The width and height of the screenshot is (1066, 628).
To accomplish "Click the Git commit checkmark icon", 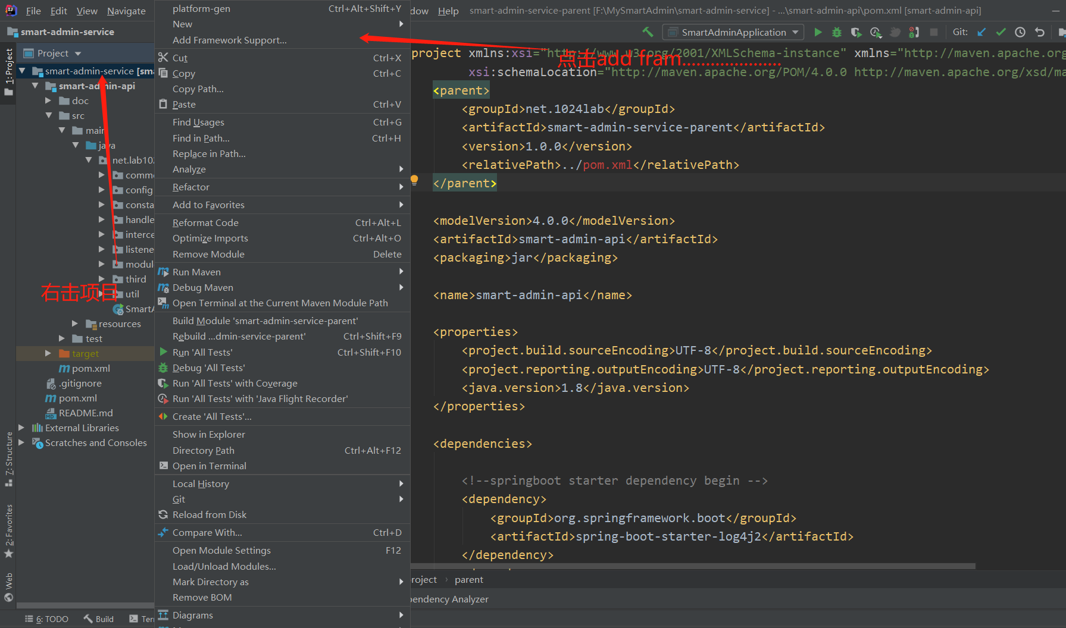I will 1001,32.
